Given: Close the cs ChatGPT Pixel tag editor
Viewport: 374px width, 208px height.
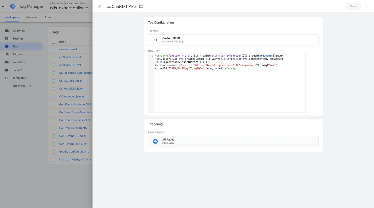Looking at the screenshot, I should pos(100,6).
